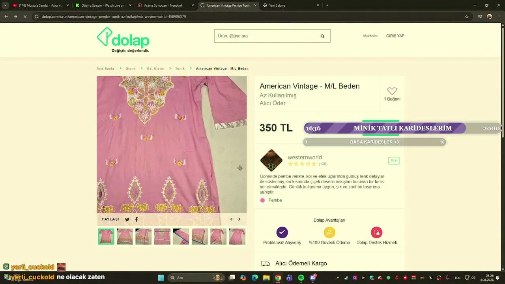This screenshot has height=284, width=505.
Task: Click the Alıcı Ödemeli Kargo heading
Action: tap(301, 263)
